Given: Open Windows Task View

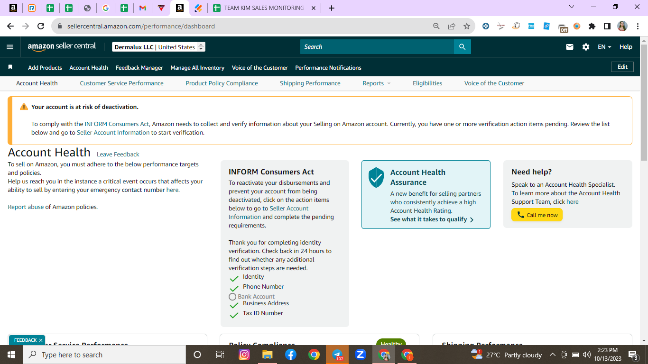Looking at the screenshot, I should tap(220, 355).
